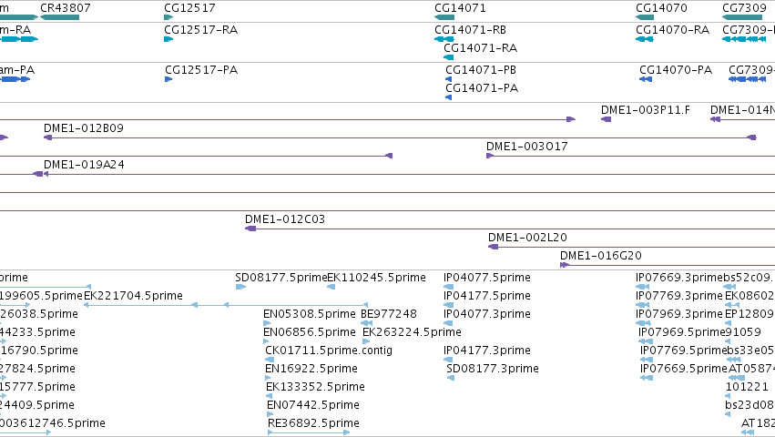Open the EN05308.5prime EST label
The image size is (775, 437).
click(x=310, y=314)
